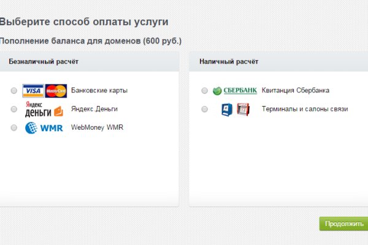
Task: Click the VISA card logo
Action: point(33,91)
